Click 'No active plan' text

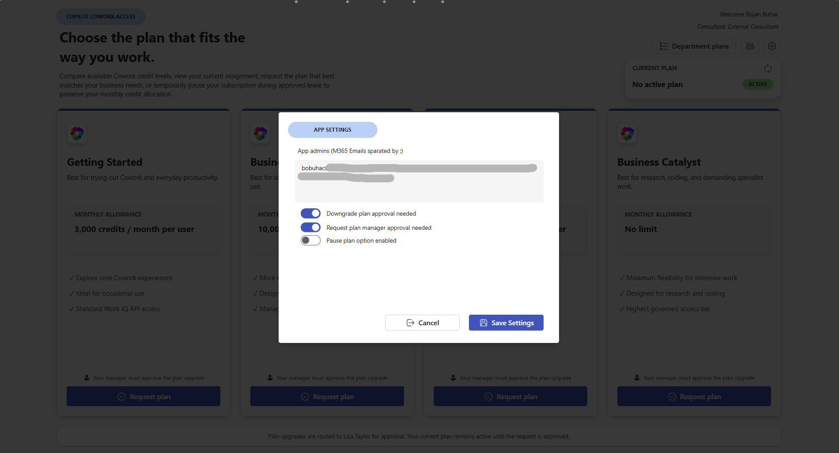coord(658,84)
